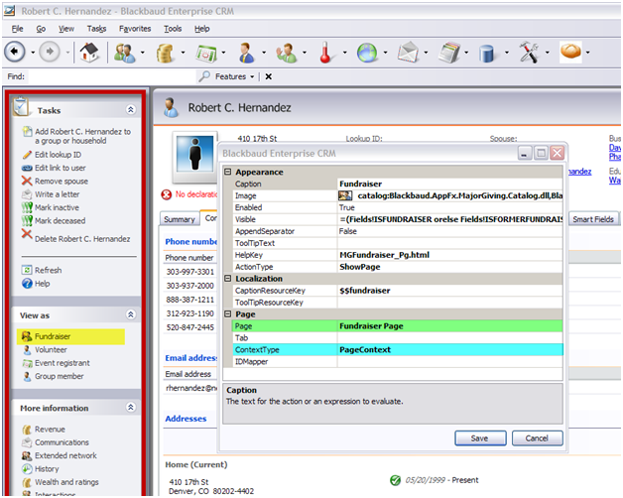Open the Help menu

(201, 29)
